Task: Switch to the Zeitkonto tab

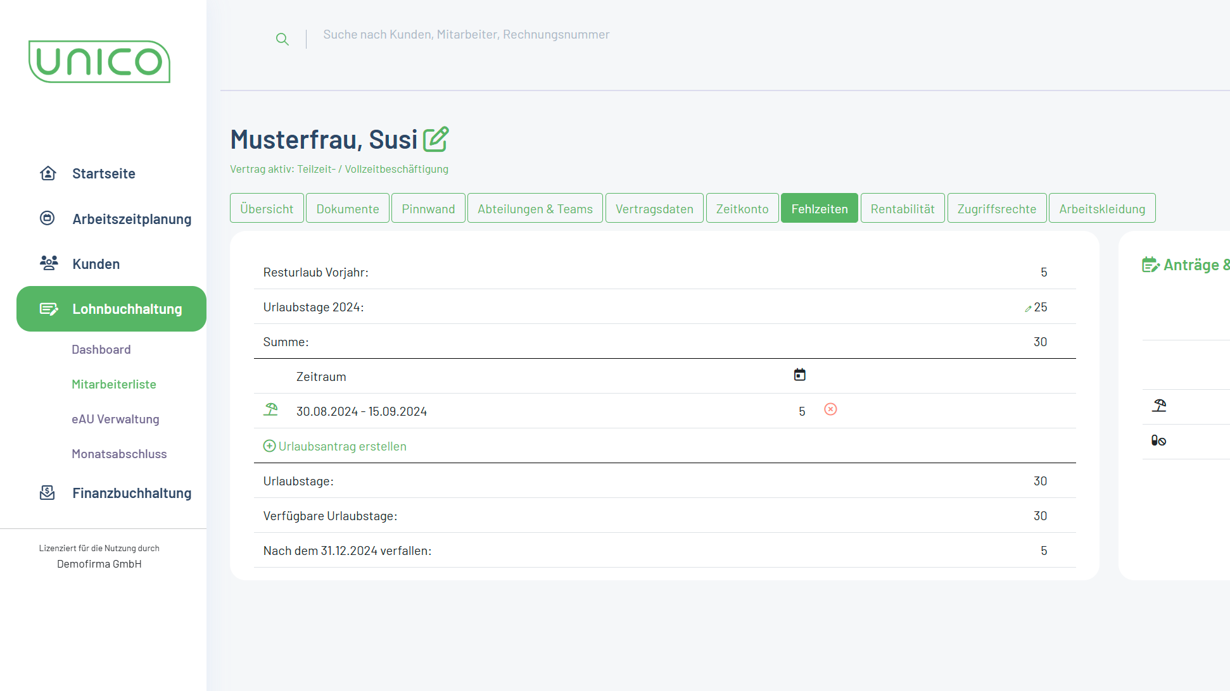Action: [x=742, y=208]
